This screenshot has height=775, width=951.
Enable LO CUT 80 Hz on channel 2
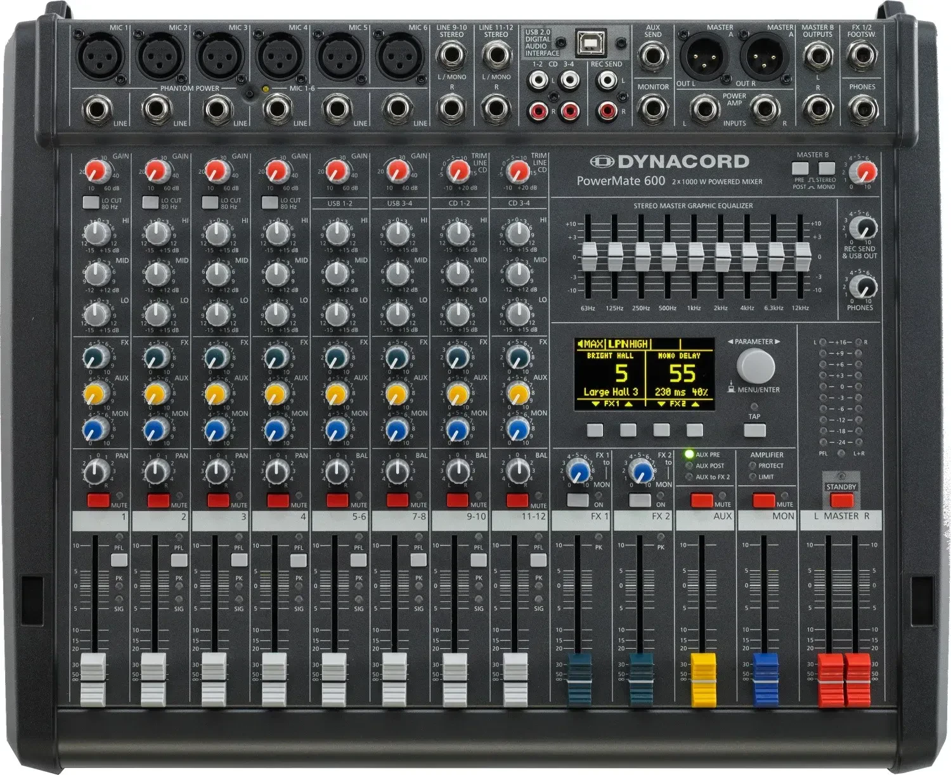150,202
